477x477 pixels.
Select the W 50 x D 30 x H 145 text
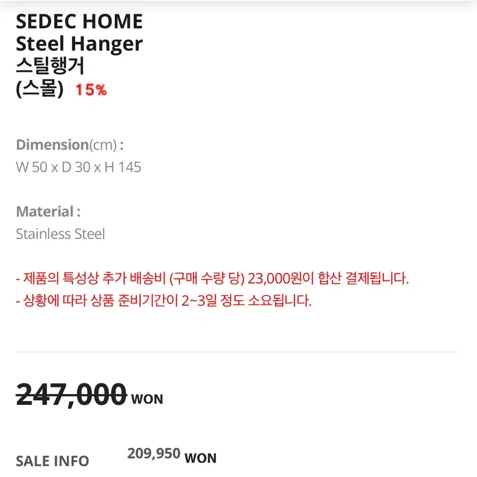[x=79, y=167]
